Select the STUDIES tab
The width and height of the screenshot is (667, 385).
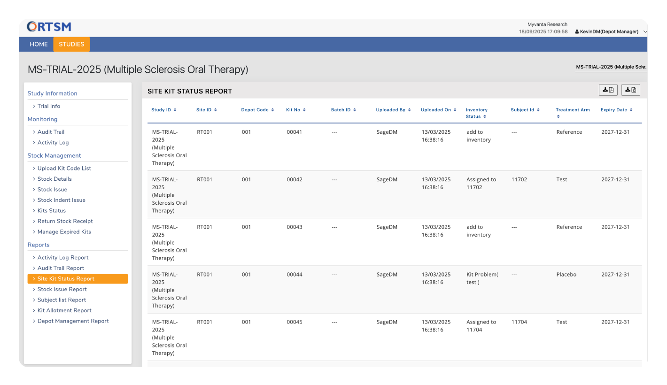tap(71, 44)
